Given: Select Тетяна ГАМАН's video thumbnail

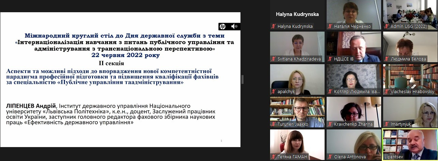Looking at the screenshot, I should pyautogui.click(x=297, y=144).
